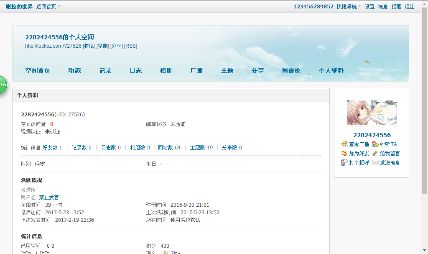Click the 收听TA link

tap(389, 144)
